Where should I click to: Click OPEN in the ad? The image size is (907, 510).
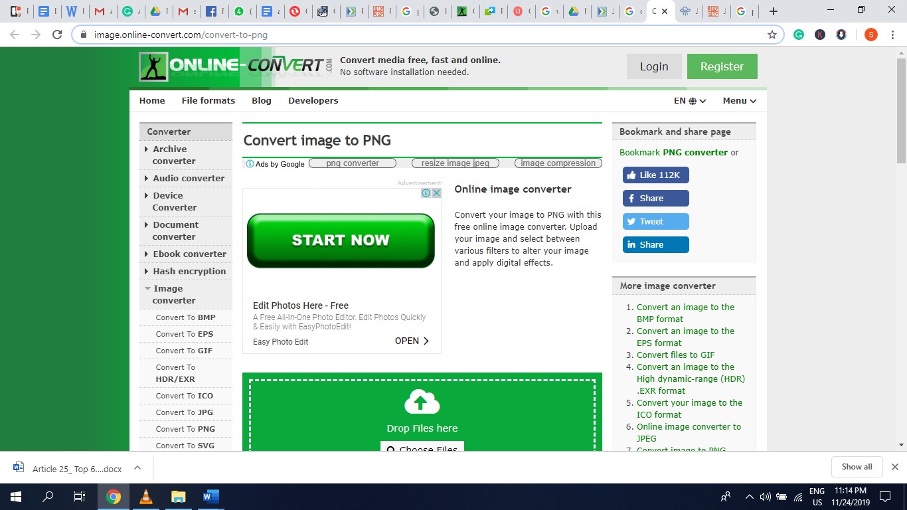coord(412,341)
